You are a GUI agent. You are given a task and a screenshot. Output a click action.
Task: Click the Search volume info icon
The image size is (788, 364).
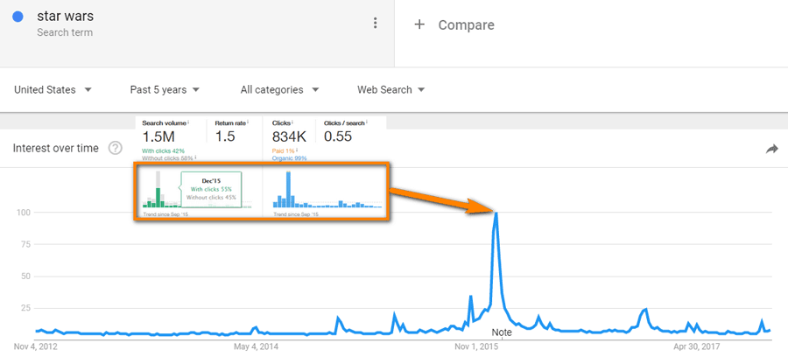click(x=189, y=122)
